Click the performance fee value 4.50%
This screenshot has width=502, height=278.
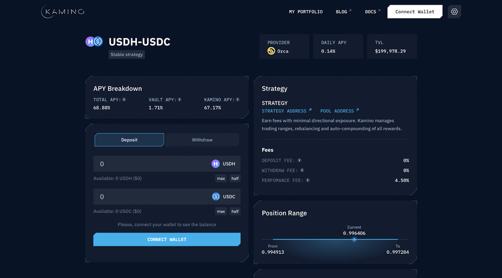(402, 181)
